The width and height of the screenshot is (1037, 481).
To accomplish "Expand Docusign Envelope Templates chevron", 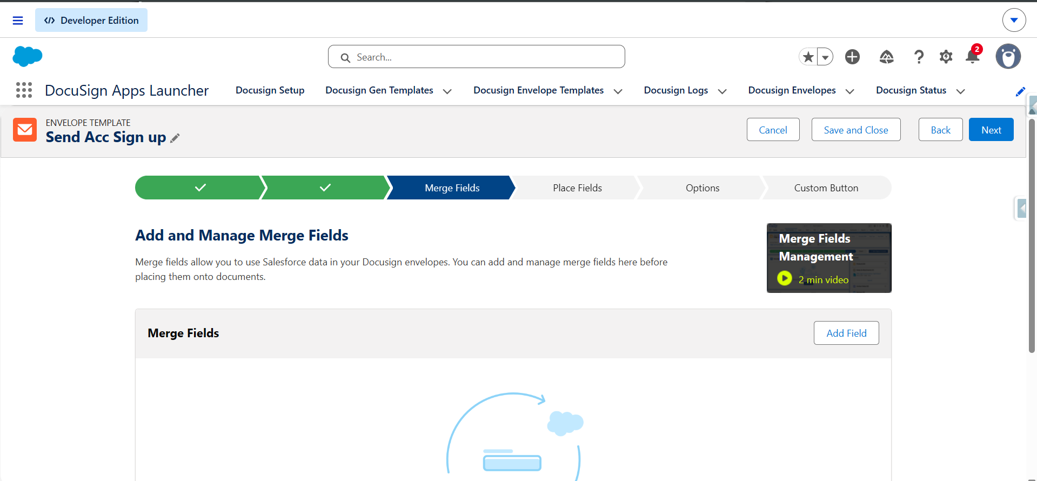I will point(618,91).
